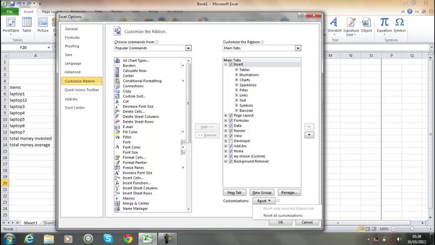This screenshot has width=435, height=245.
Task: Uncheck the Formulas tab checkbox
Action: pyautogui.click(x=231, y=121)
